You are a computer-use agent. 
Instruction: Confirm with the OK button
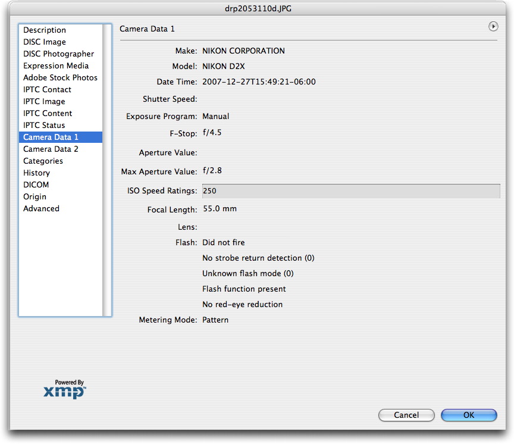(x=469, y=415)
